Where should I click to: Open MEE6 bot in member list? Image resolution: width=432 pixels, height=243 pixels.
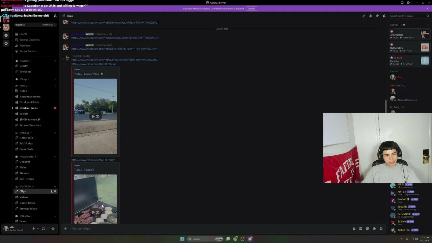coord(409,185)
